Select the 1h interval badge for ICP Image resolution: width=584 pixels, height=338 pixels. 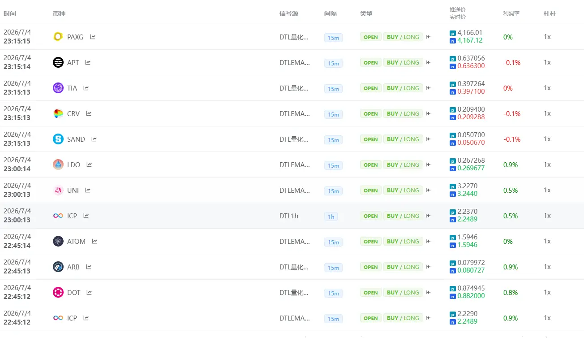click(331, 217)
